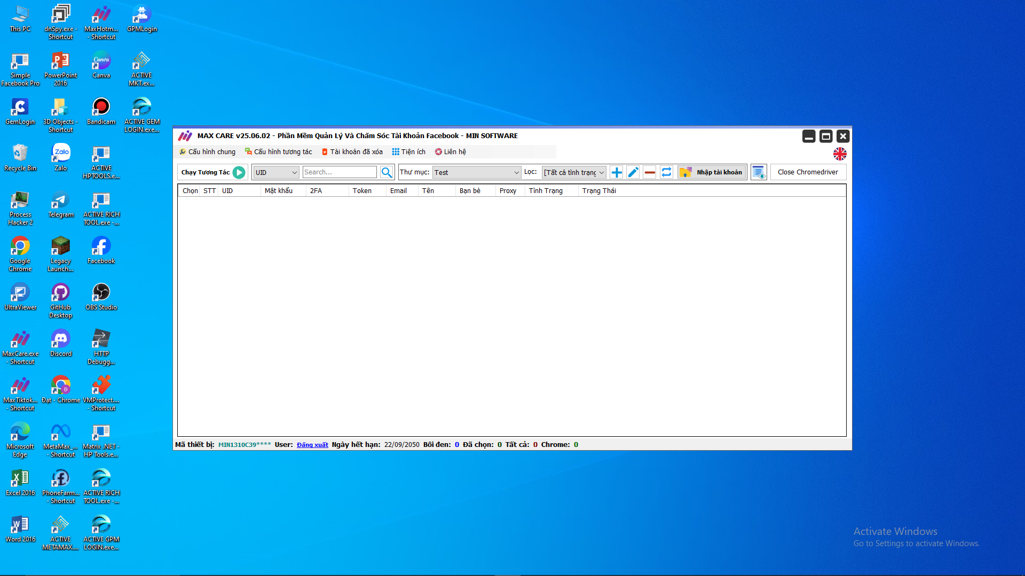Click the magnifier search icon
1025x576 pixels.
click(387, 172)
